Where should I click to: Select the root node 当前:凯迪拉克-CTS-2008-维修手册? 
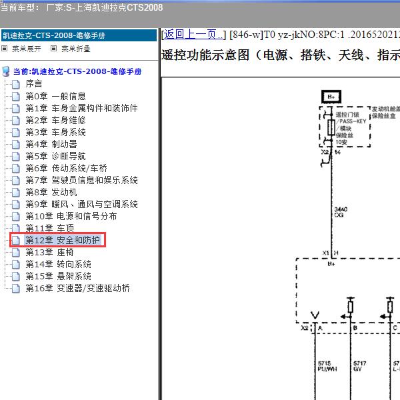77,71
